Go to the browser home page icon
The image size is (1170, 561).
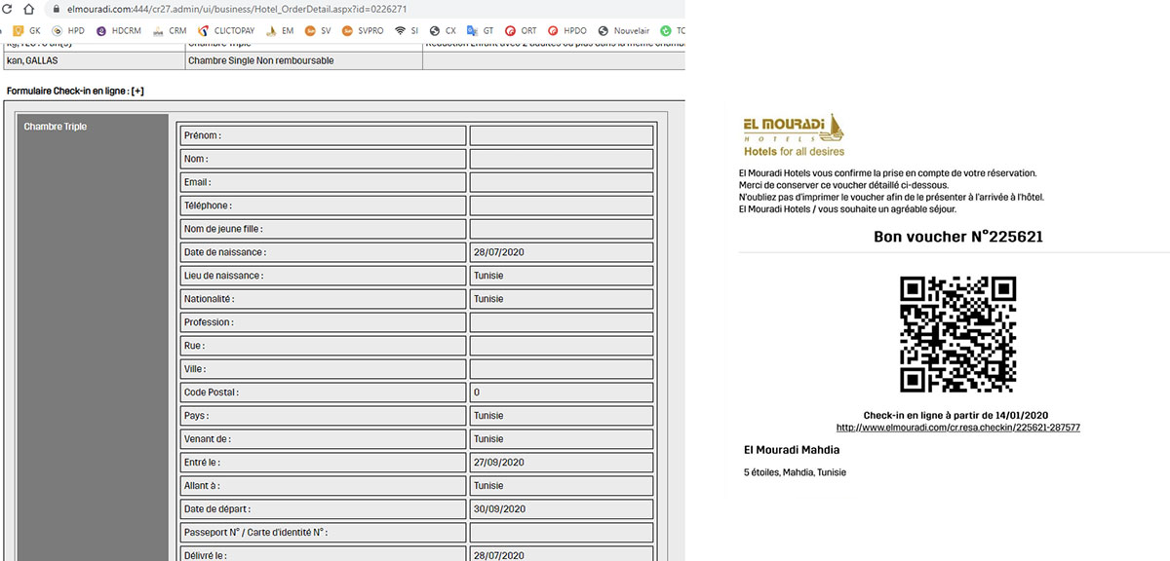(x=30, y=9)
